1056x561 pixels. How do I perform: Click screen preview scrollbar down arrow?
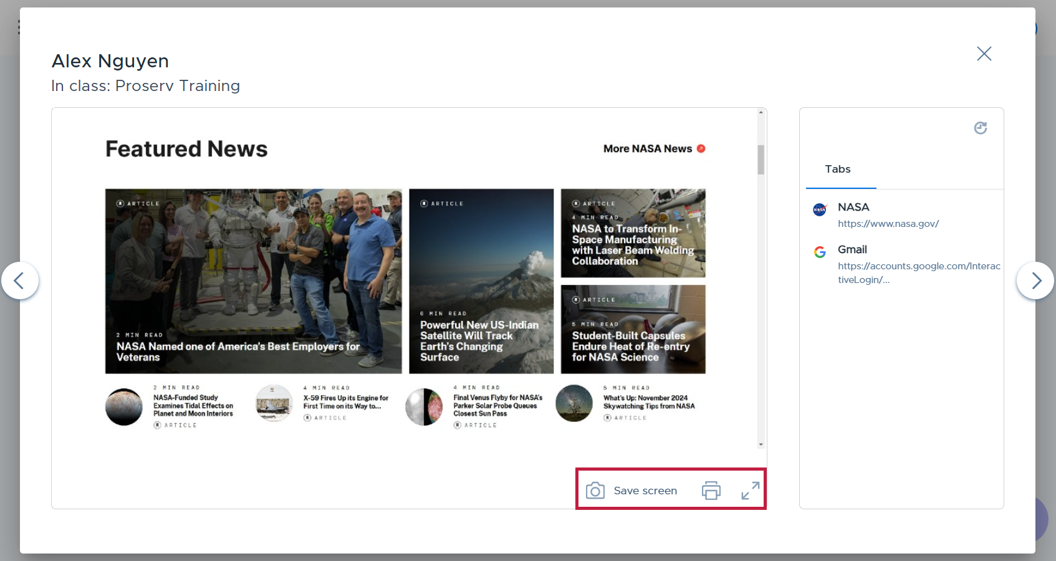[x=761, y=444]
